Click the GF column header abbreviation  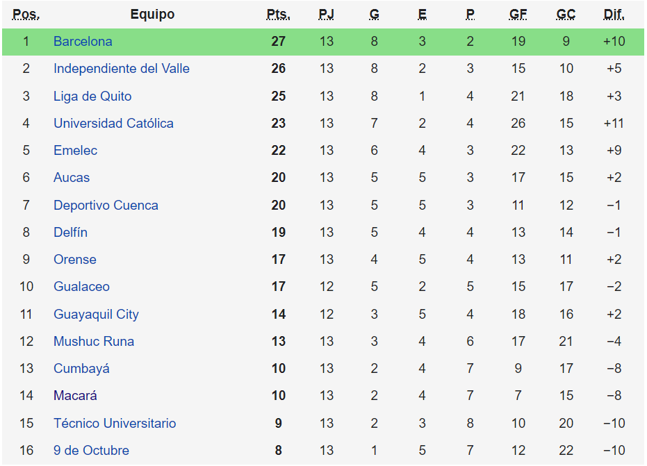click(518, 15)
